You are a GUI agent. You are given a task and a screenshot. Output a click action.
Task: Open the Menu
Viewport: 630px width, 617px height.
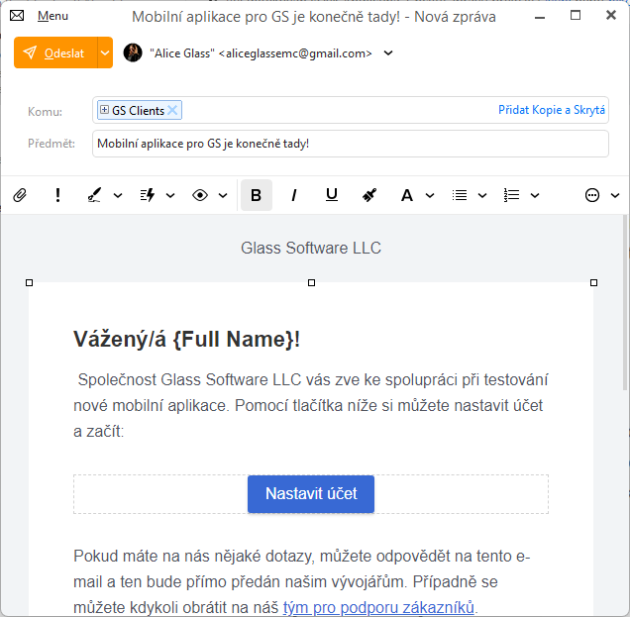pyautogui.click(x=52, y=16)
